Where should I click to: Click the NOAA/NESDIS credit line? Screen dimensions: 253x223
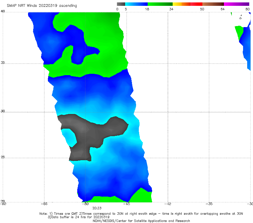point(141,221)
